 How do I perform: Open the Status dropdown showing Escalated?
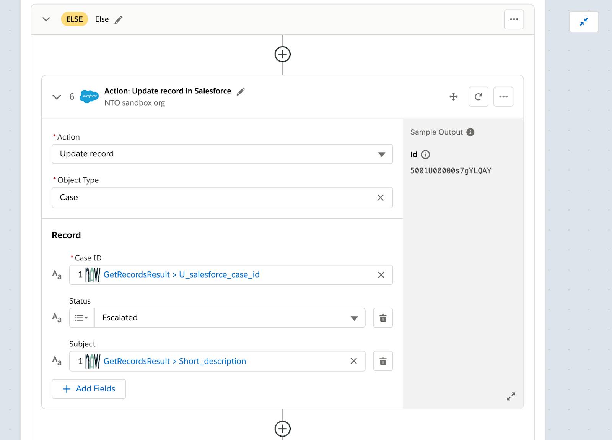tap(230, 318)
